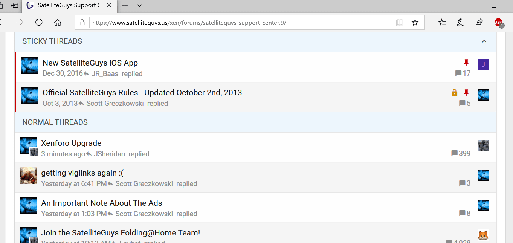Maximize the browser window
The image size is (513, 243).
[x=494, y=5]
